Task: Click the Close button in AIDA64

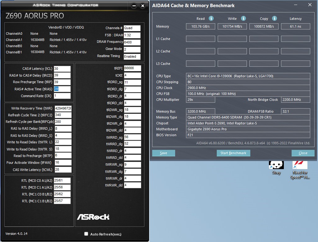Action: click(303, 153)
